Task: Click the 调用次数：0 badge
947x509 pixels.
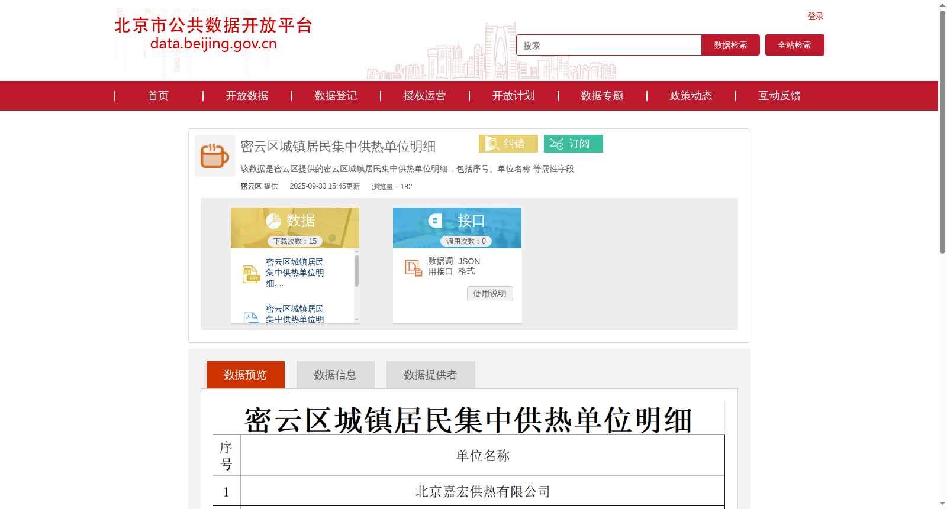Action: point(466,241)
